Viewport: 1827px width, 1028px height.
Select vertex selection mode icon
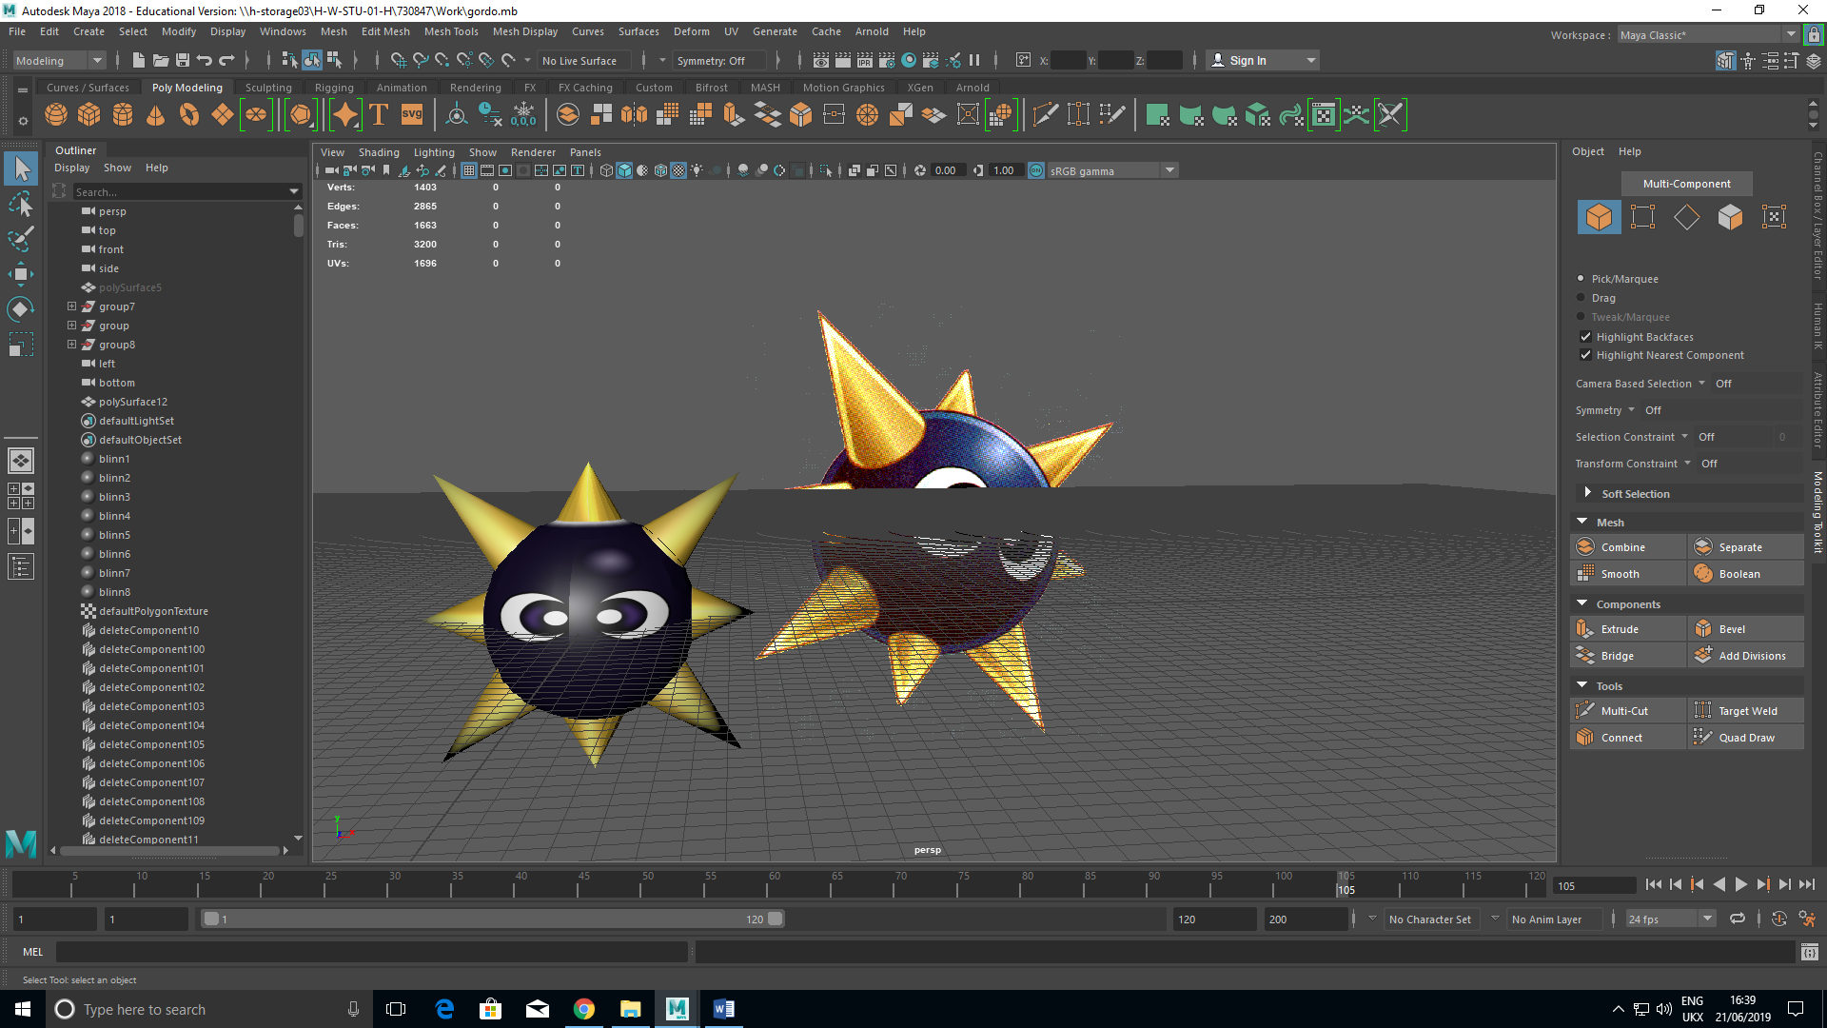pos(1642,217)
